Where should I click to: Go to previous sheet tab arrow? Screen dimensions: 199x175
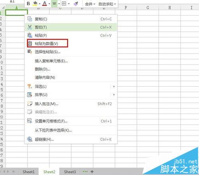[x=4, y=171]
